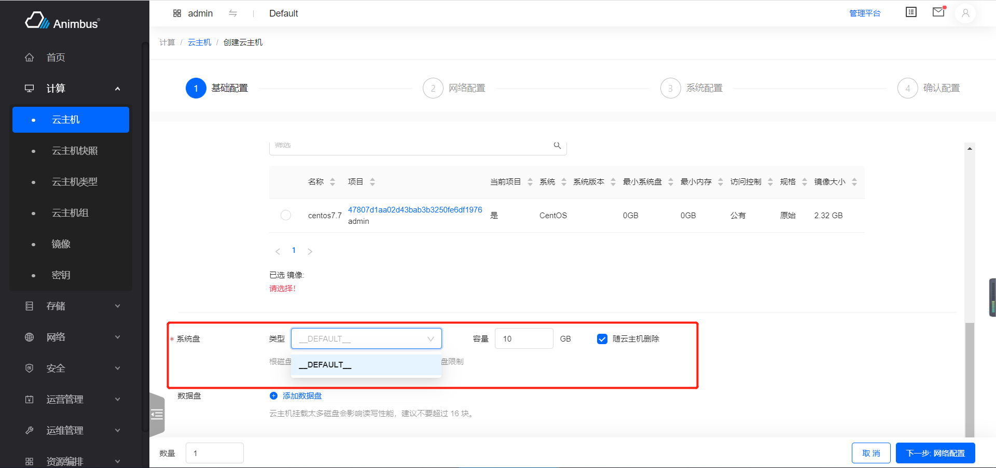Screen dimensions: 996x468
Task: Select the centos7.7 image radio button
Action: pyautogui.click(x=286, y=215)
